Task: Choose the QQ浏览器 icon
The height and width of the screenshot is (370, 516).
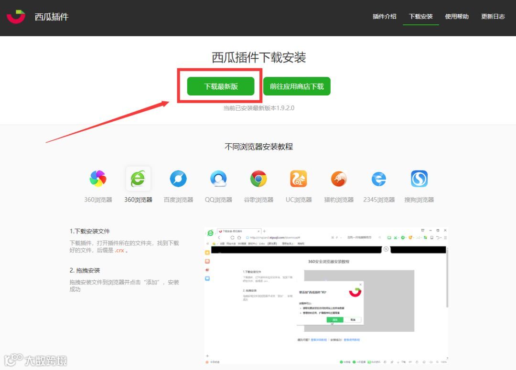Action: [218, 179]
